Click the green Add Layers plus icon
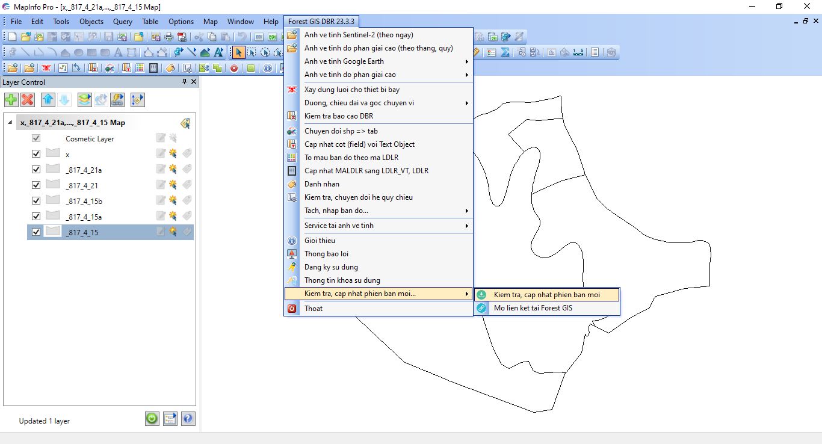 pos(11,100)
